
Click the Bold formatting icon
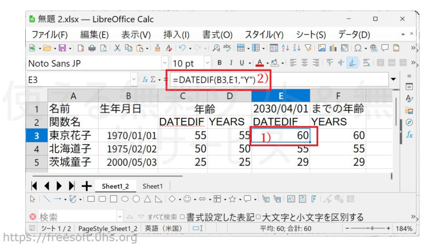tap(220, 63)
